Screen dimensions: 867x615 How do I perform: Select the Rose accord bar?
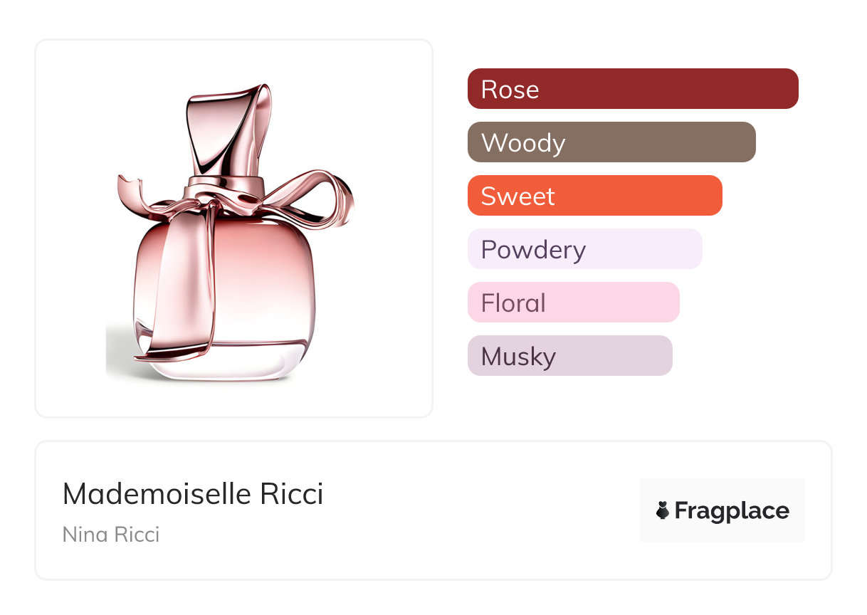tap(633, 89)
